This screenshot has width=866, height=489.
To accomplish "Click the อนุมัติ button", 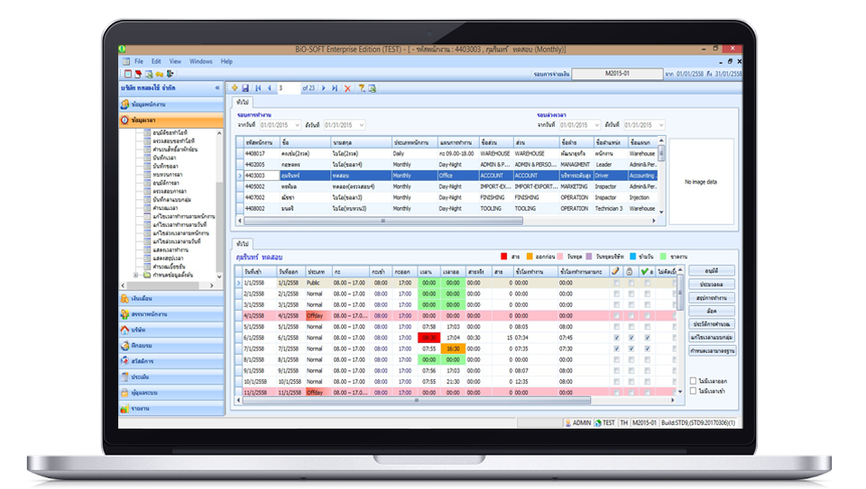I will 712,271.
